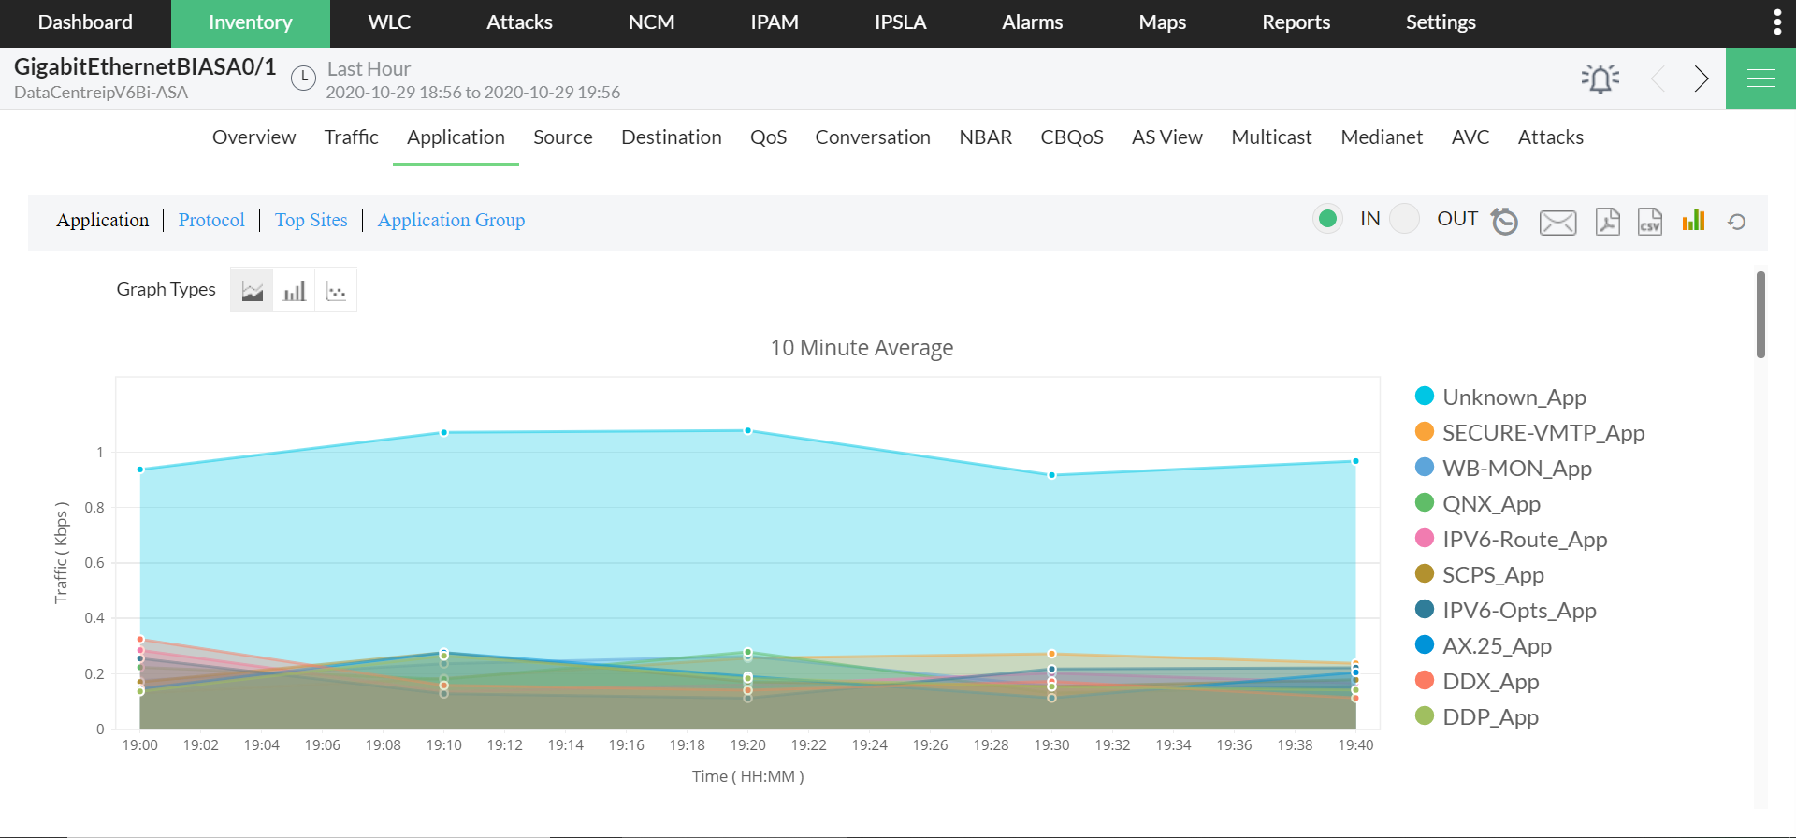Open the Alarms menu in top navigation
1796x838 pixels.
(x=1032, y=22)
